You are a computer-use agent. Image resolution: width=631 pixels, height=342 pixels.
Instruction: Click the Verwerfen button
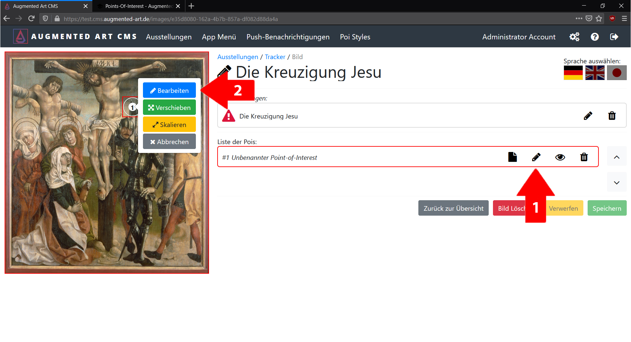point(563,208)
